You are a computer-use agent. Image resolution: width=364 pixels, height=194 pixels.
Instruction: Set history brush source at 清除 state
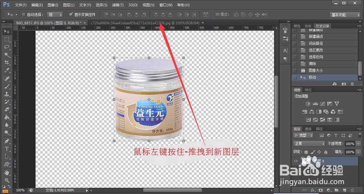click(x=295, y=64)
